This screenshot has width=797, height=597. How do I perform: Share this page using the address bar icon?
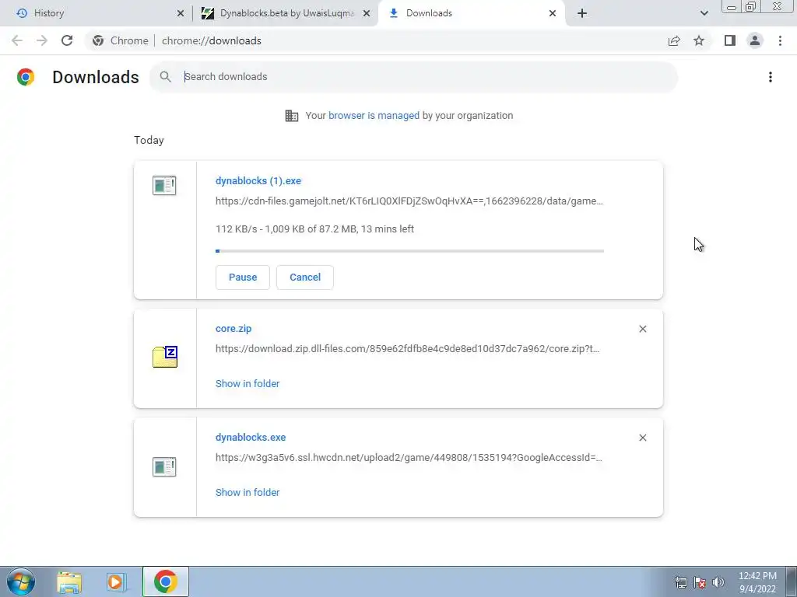[674, 40]
